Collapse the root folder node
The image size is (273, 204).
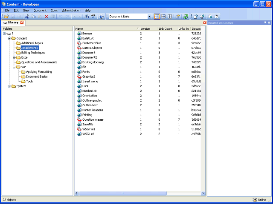pyautogui.click(x=4, y=34)
